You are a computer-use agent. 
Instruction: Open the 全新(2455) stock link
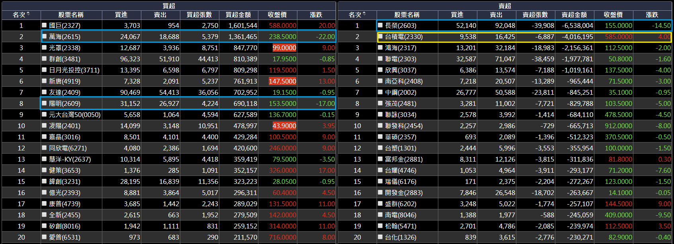click(64, 215)
